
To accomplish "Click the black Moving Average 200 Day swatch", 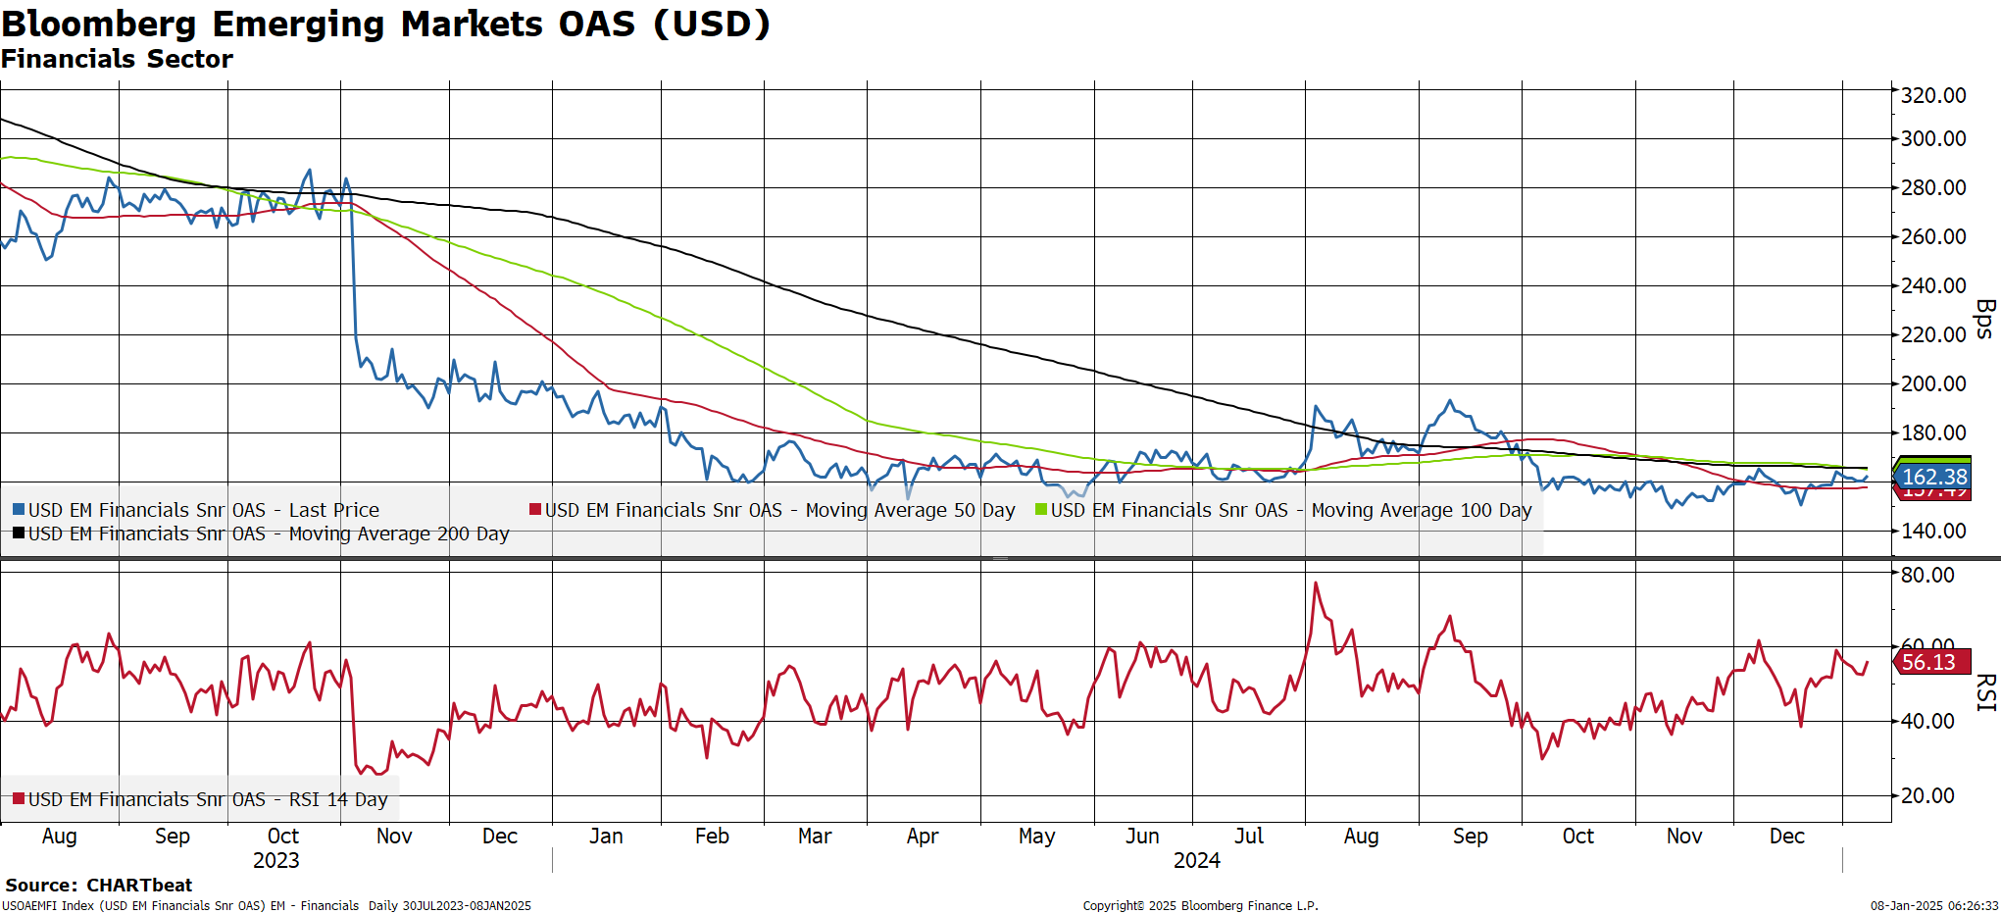I will (x=19, y=533).
